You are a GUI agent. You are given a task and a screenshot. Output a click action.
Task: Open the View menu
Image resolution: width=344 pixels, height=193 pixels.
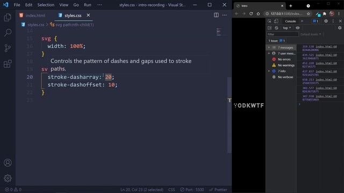point(63,5)
